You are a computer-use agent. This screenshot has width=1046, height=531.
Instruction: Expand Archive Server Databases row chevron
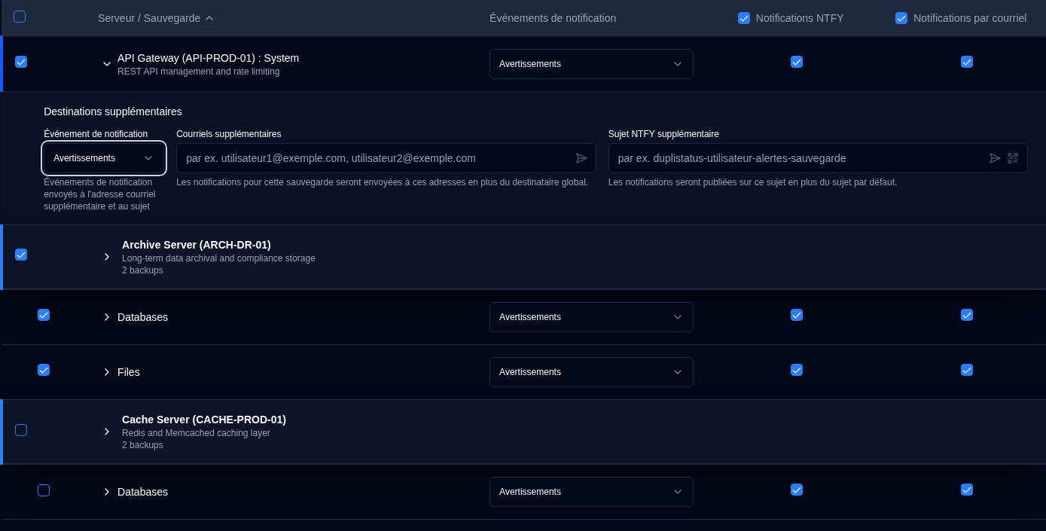(x=107, y=317)
